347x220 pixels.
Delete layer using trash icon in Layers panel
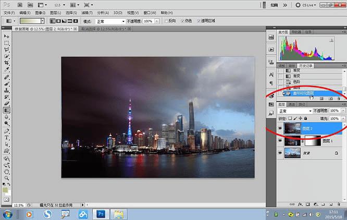coord(339,204)
